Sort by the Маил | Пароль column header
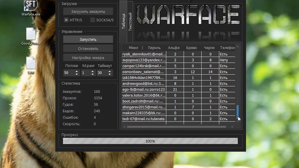Image resolution: width=299 pixels, height=168 pixels. pos(144,48)
